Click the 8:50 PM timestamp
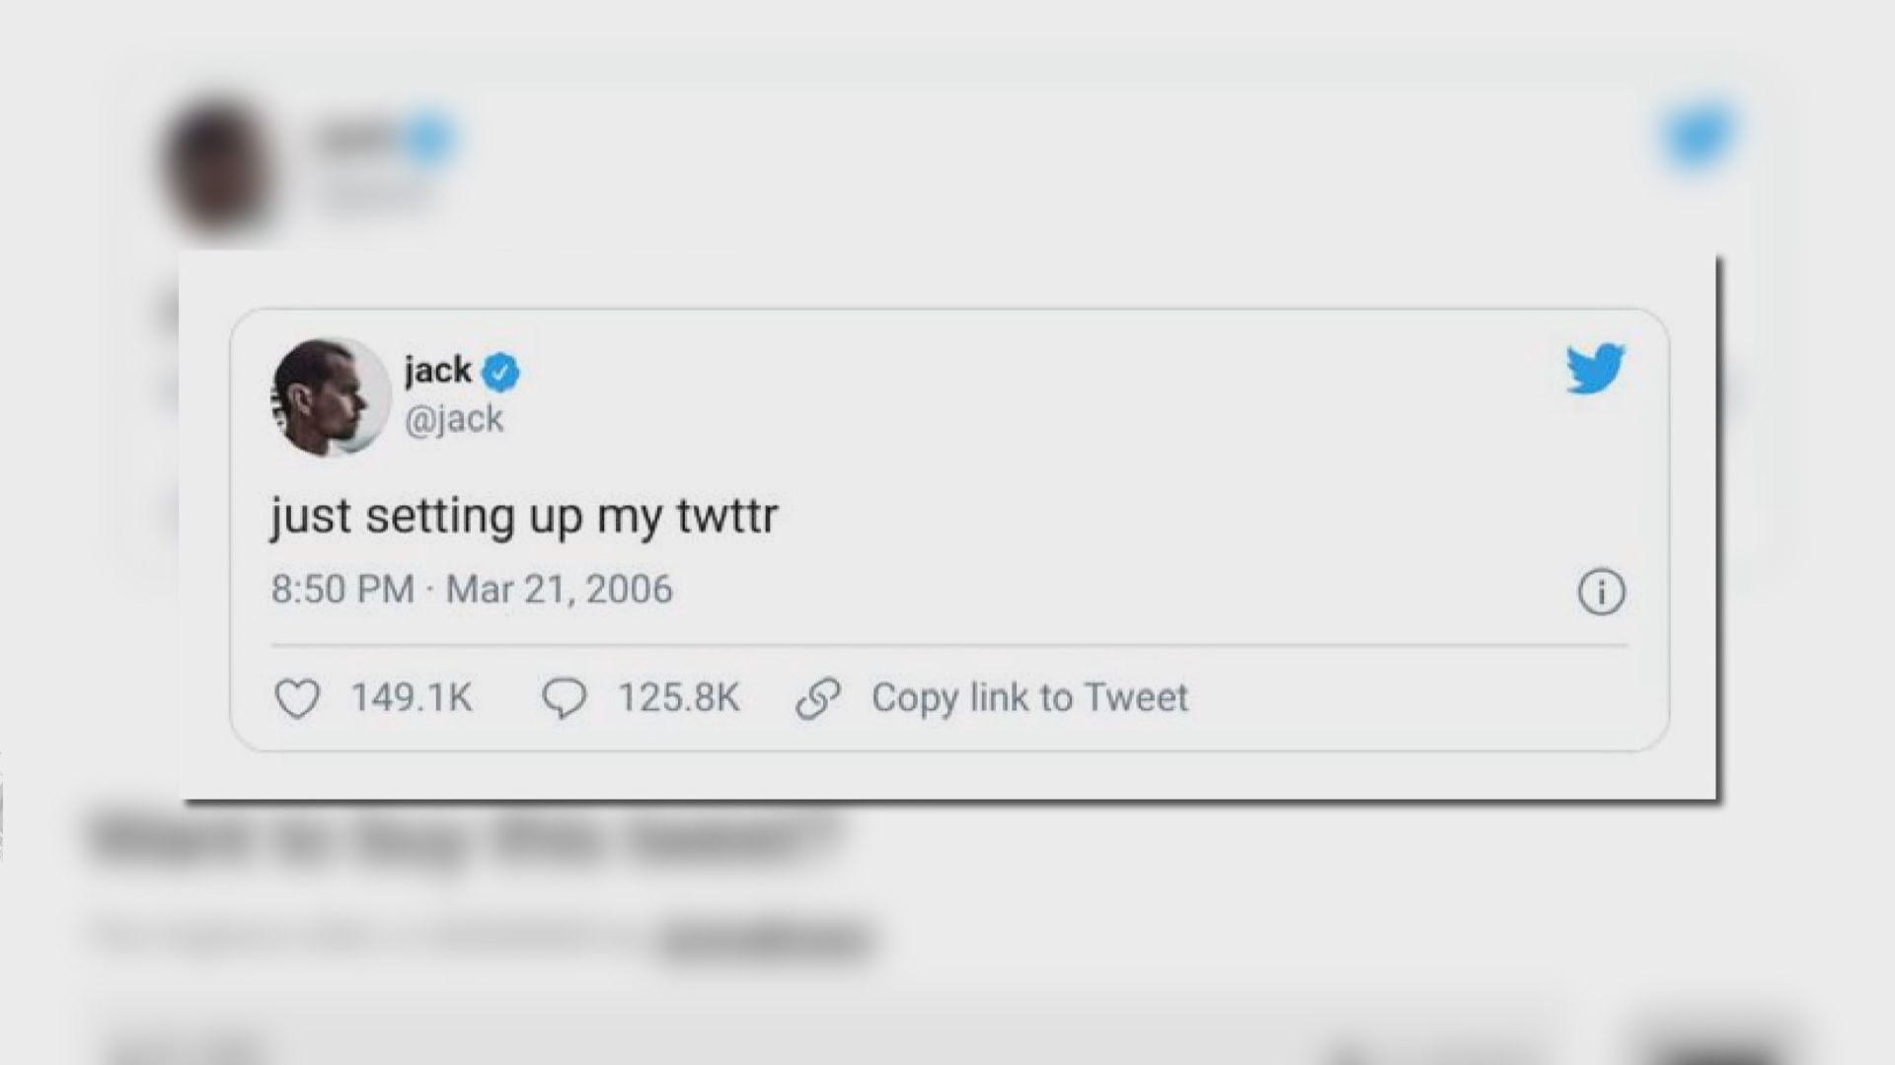Viewport: 1895px width, 1065px height. click(x=341, y=590)
